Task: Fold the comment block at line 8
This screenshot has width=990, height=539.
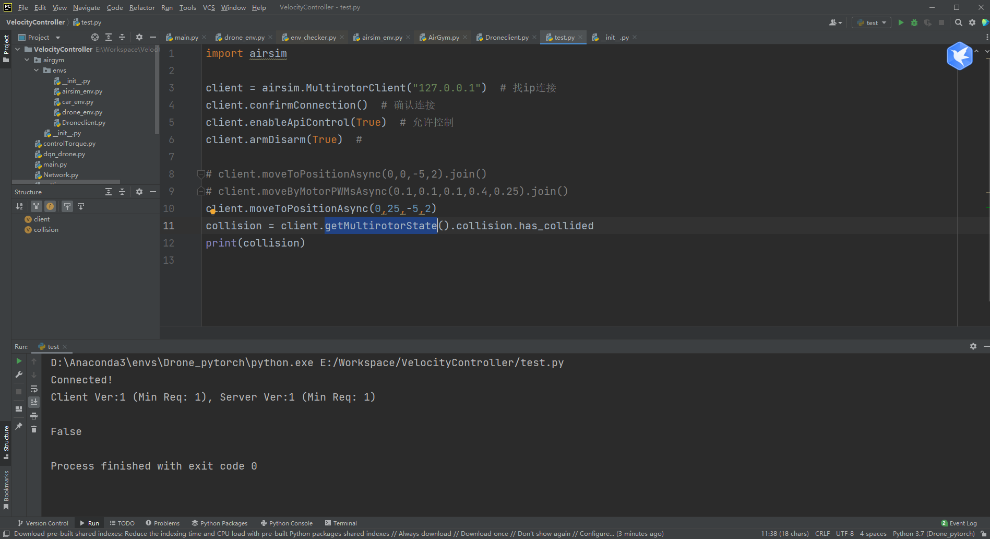Action: pyautogui.click(x=200, y=174)
